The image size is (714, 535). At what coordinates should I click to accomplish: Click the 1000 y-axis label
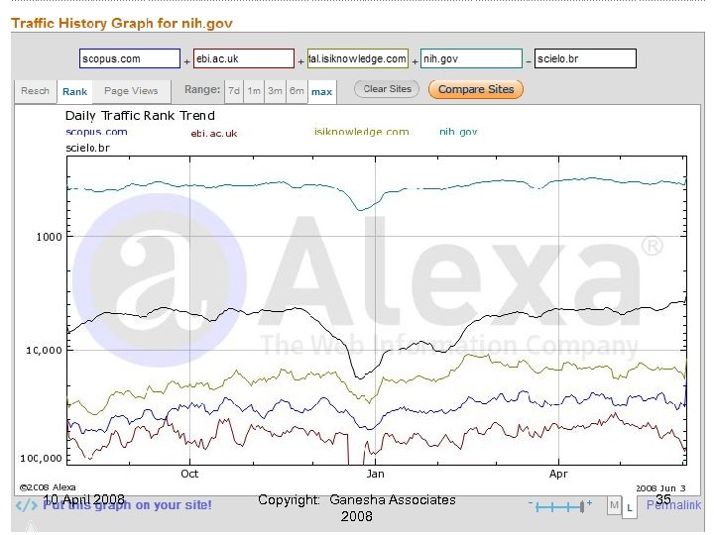pyautogui.click(x=49, y=237)
